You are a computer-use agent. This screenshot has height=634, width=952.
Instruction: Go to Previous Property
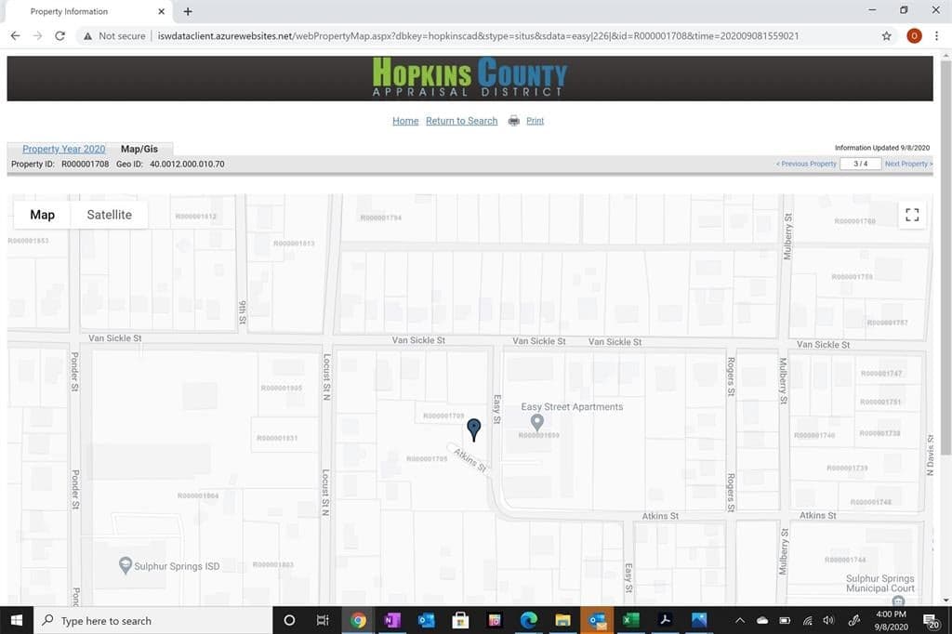click(x=806, y=164)
